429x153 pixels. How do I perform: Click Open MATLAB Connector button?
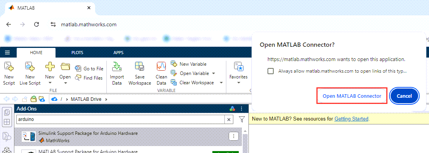352,96
